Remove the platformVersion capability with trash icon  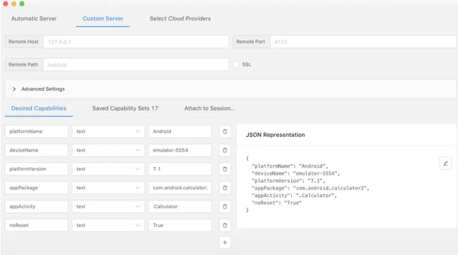click(x=225, y=169)
